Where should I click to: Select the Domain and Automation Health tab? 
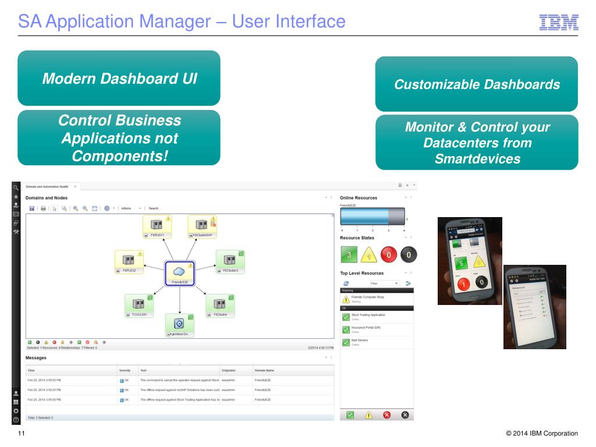coord(47,186)
